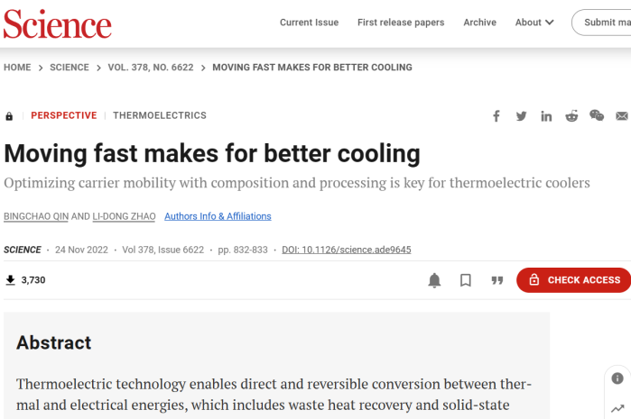Share article on Facebook

tap(496, 116)
